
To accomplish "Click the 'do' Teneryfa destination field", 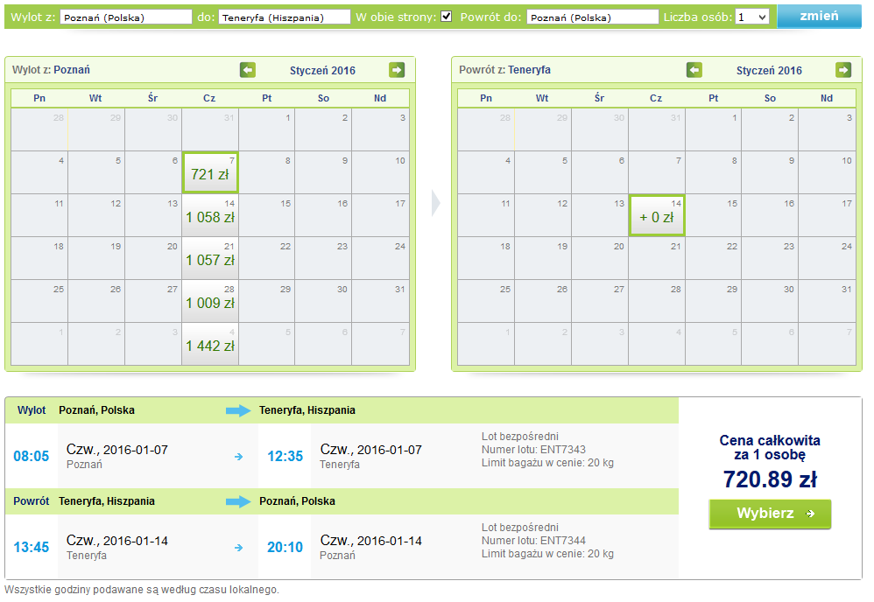I will (x=285, y=17).
